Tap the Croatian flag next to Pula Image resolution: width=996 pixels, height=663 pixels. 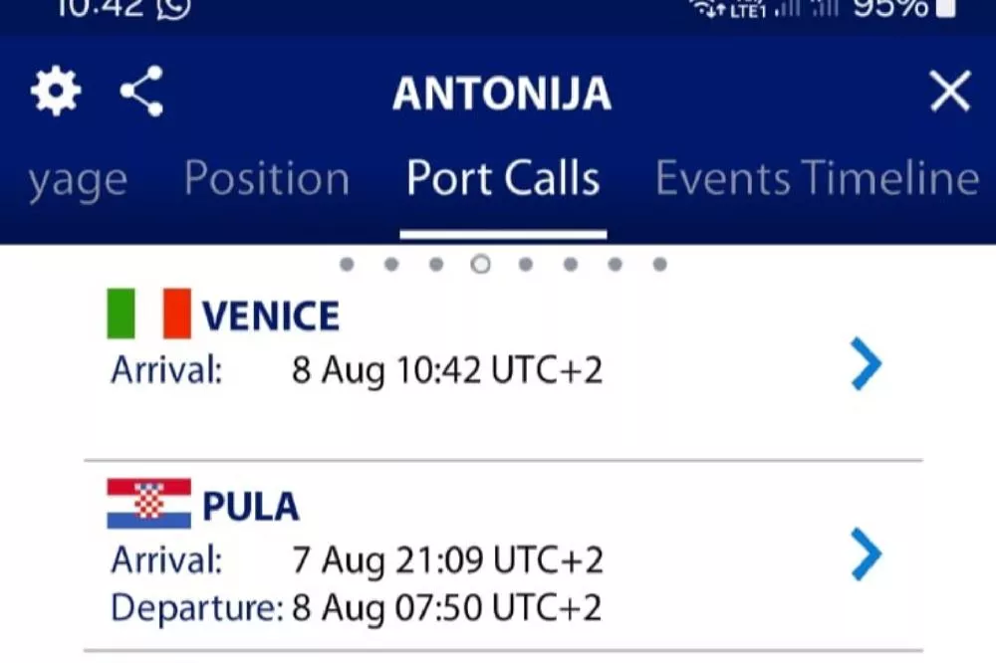point(148,504)
